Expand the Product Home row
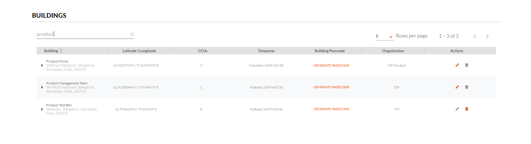 42,65
